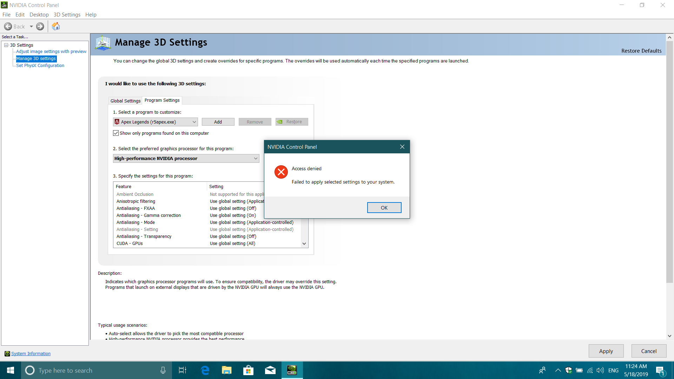Open the Apex Legends program dropdown
The height and width of the screenshot is (379, 674).
(156, 122)
